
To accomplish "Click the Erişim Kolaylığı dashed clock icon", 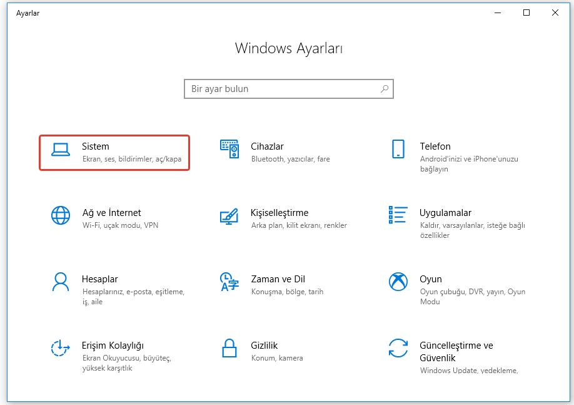I will pyautogui.click(x=61, y=348).
